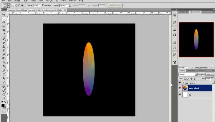Select the Blur tool

click(x=4, y=62)
